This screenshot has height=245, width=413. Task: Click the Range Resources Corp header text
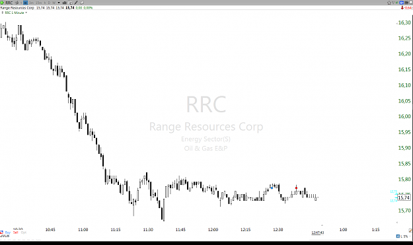tap(17, 8)
